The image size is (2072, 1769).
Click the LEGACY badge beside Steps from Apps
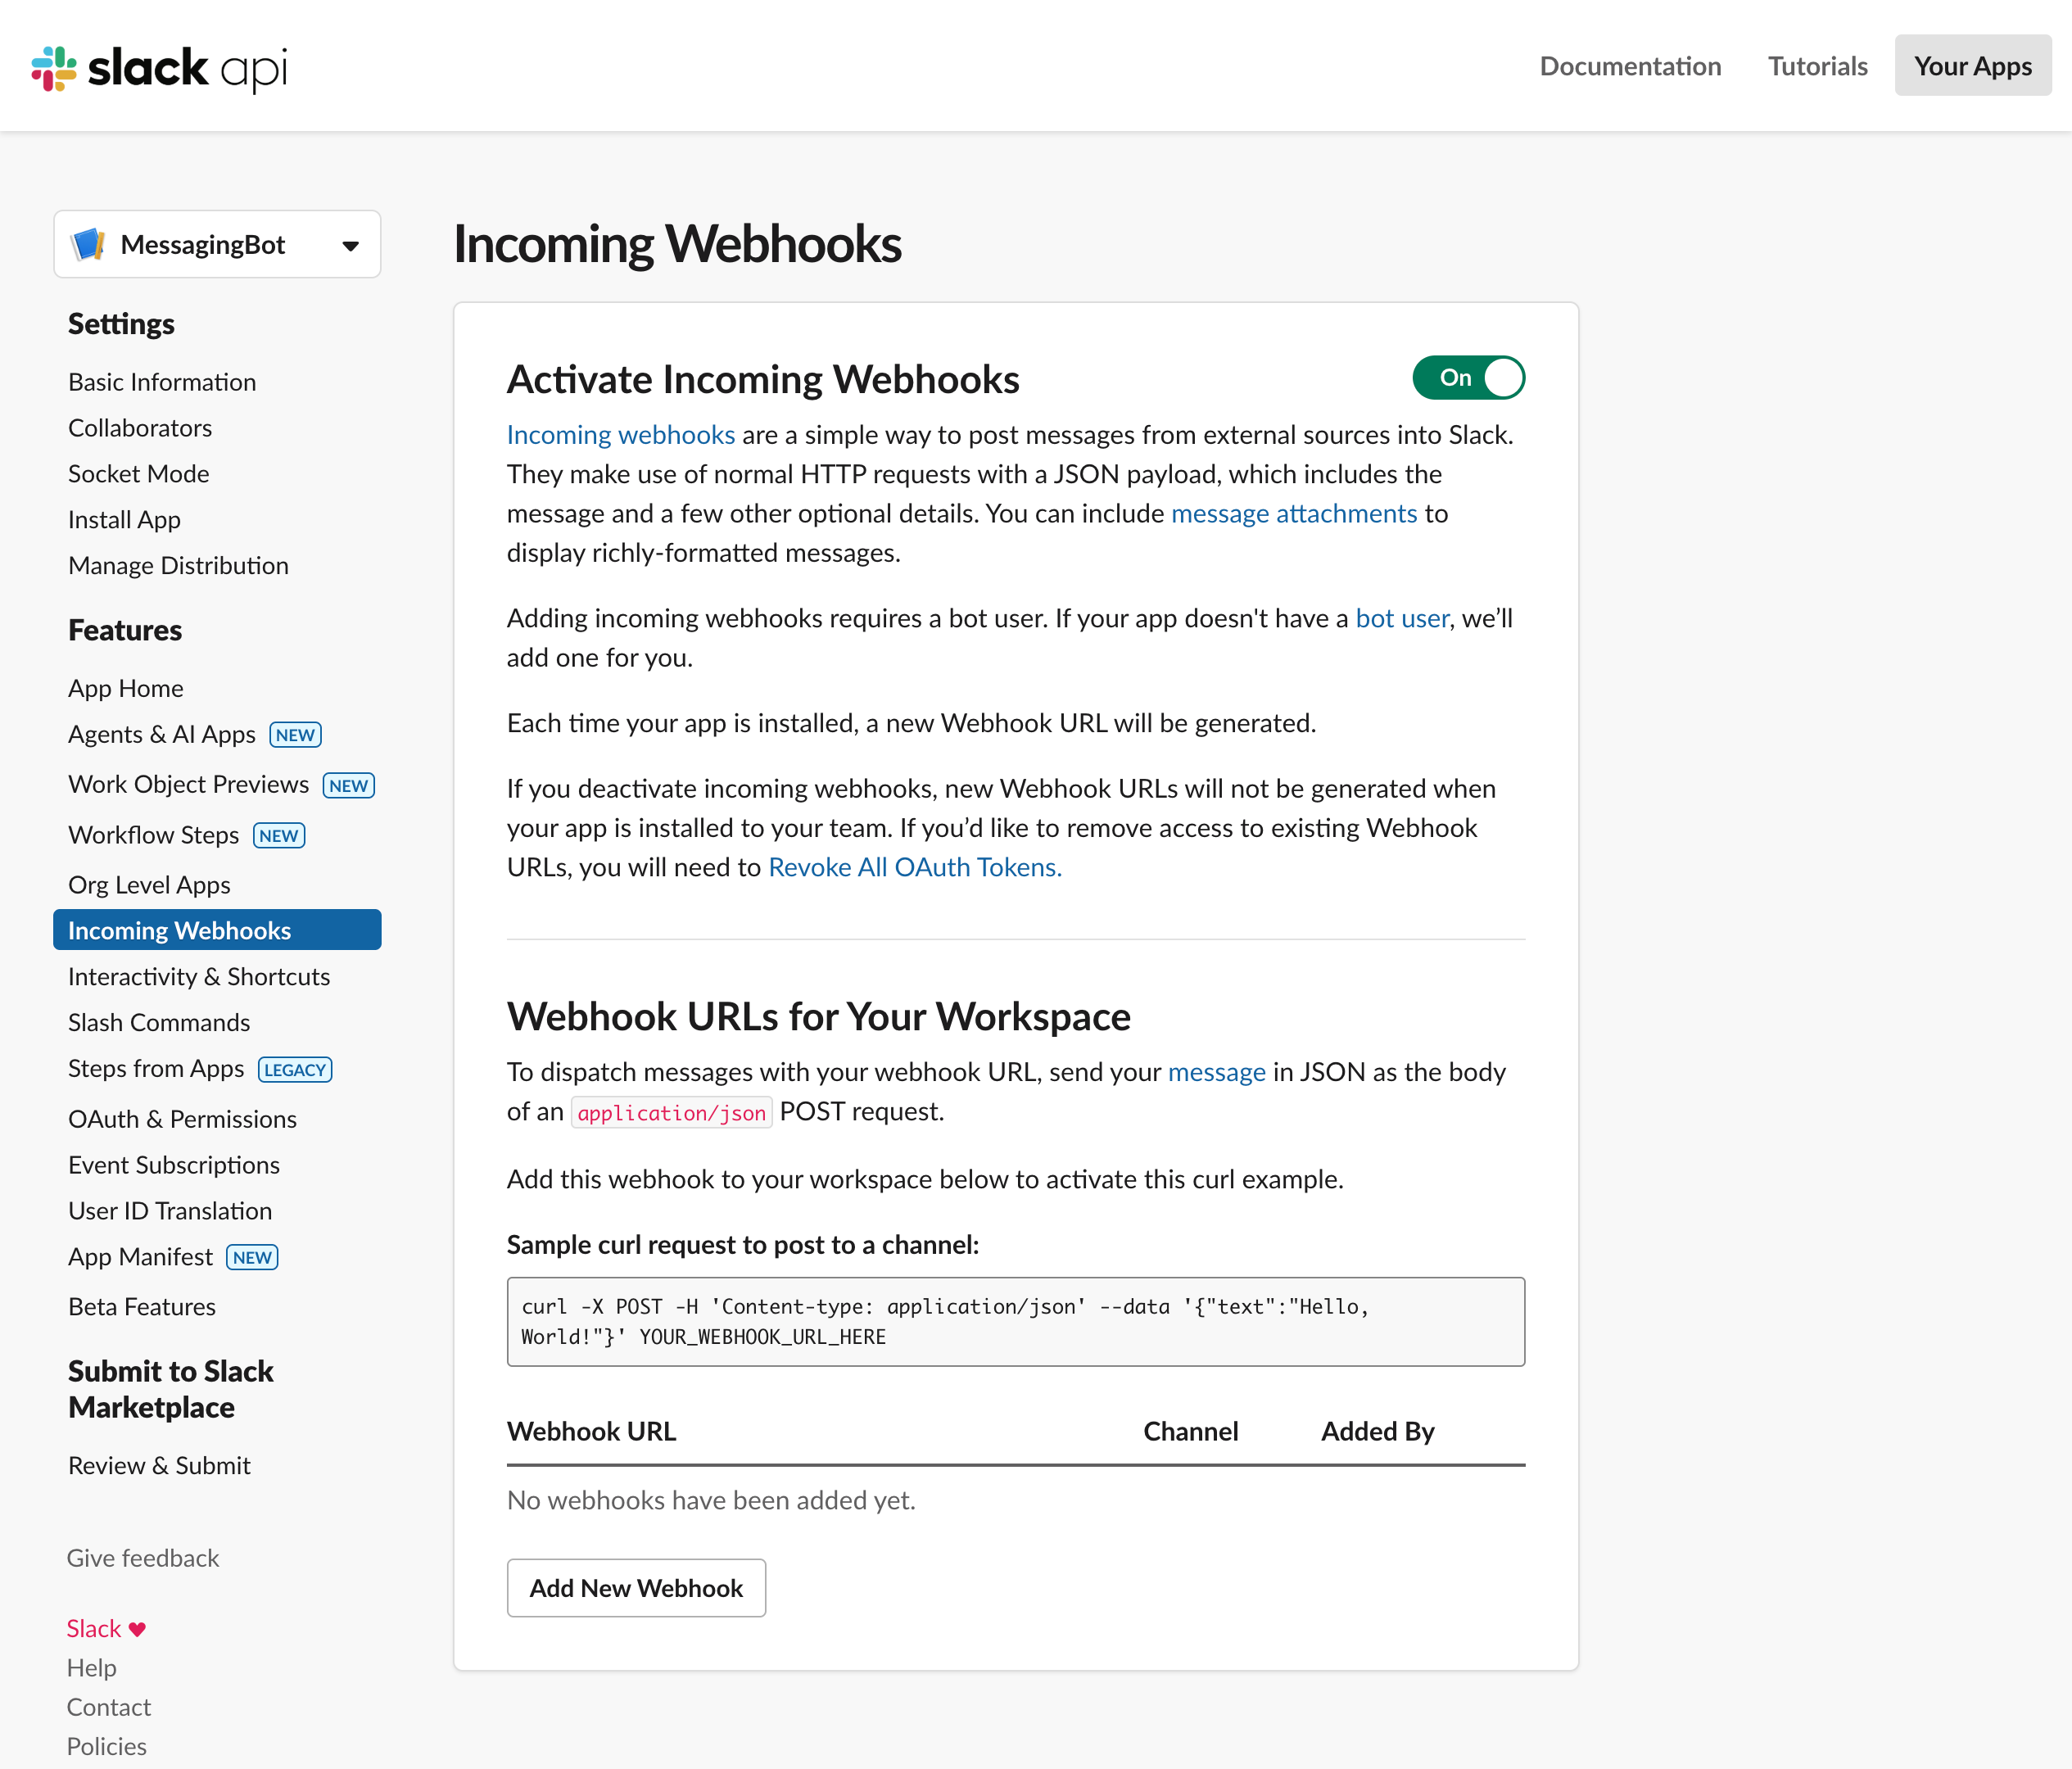coord(295,1070)
